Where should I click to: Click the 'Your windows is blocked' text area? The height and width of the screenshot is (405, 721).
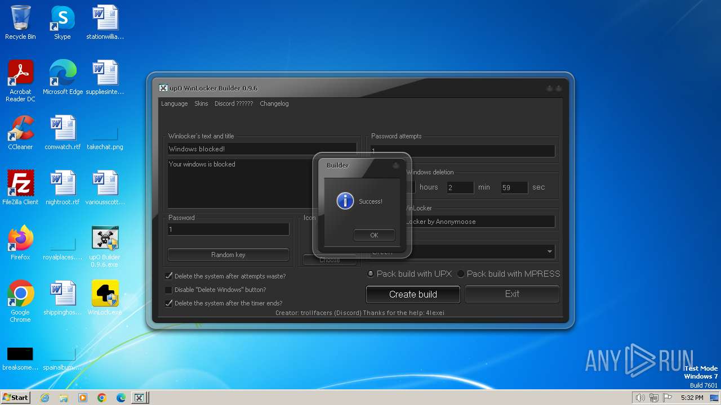pos(262,183)
